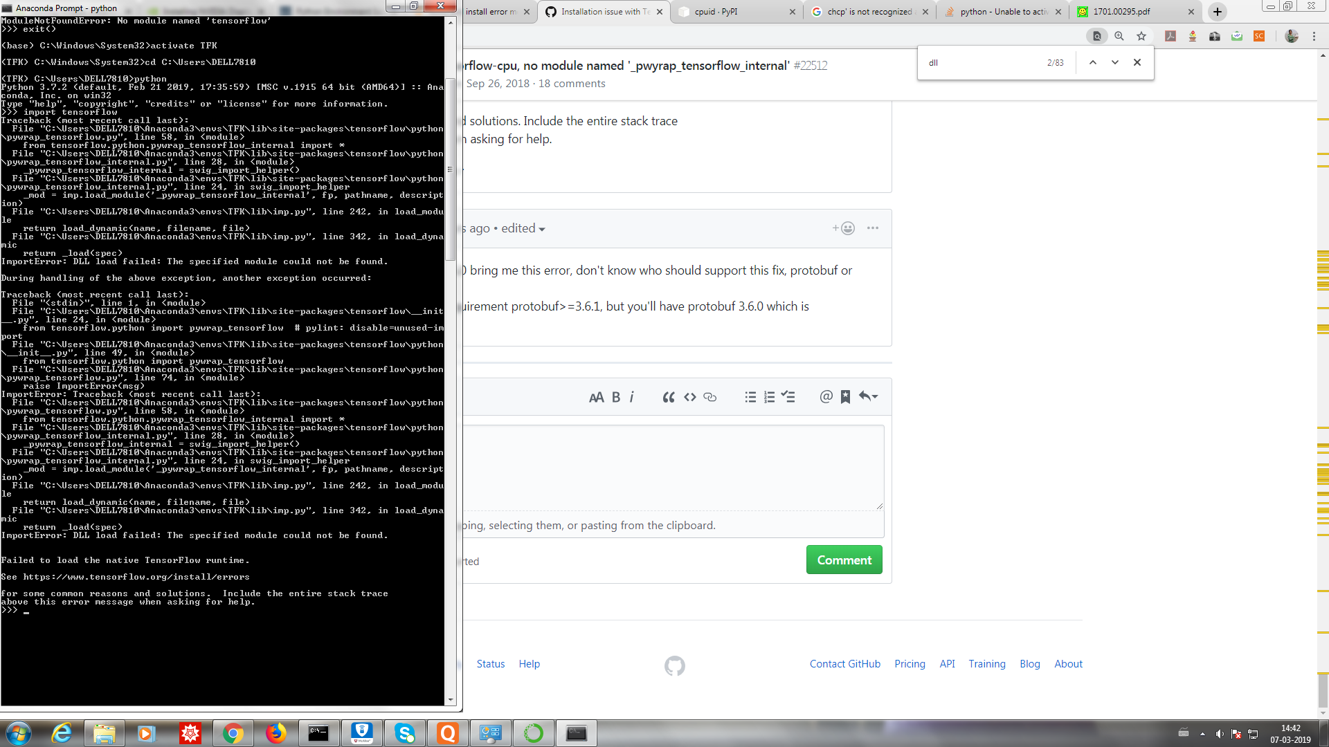The width and height of the screenshot is (1329, 747).
Task: Bookmark this page with the star icon
Action: coord(1141,36)
